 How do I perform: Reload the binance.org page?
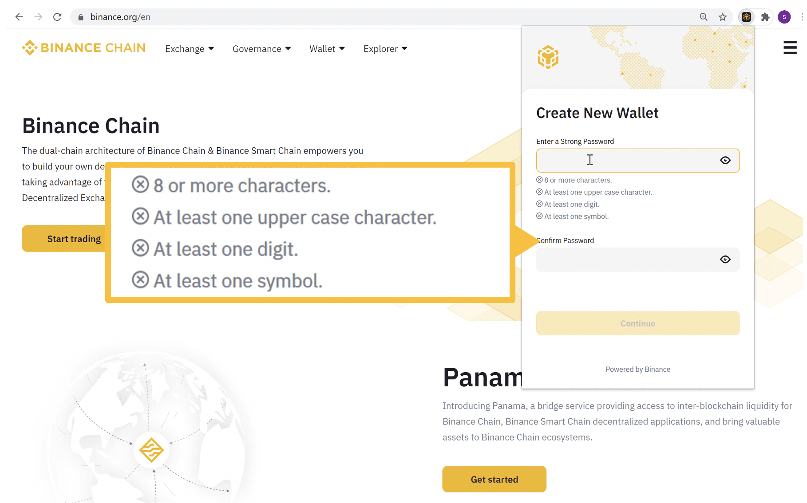tap(57, 17)
